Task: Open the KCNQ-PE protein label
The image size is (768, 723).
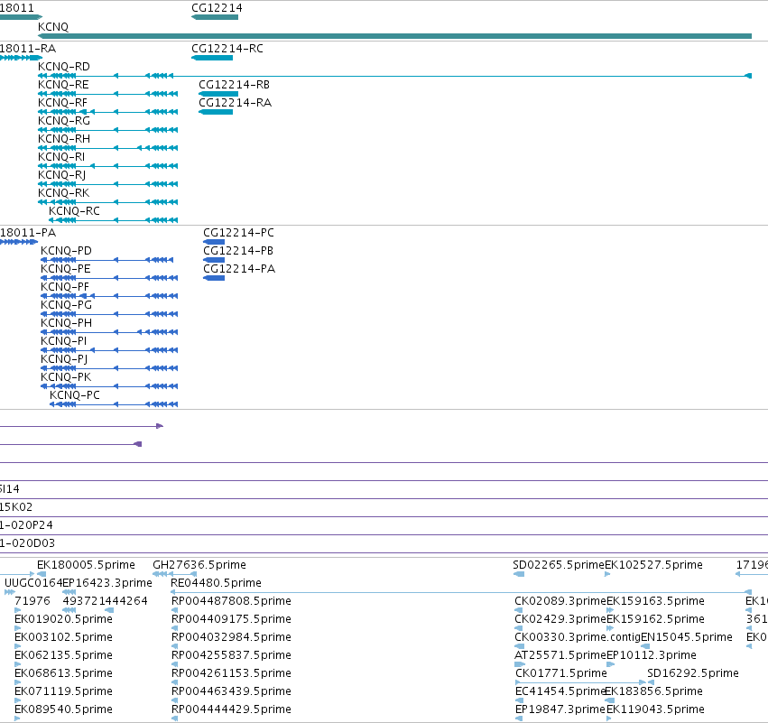Action: coord(66,269)
